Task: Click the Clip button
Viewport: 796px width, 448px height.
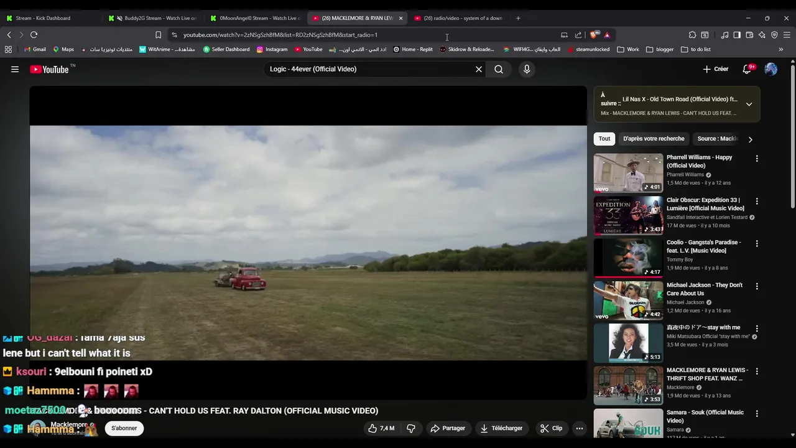Action: pyautogui.click(x=551, y=428)
